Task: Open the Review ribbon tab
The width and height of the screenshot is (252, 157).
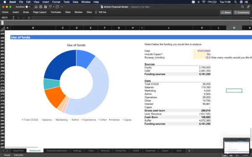Action: (x=79, y=12)
